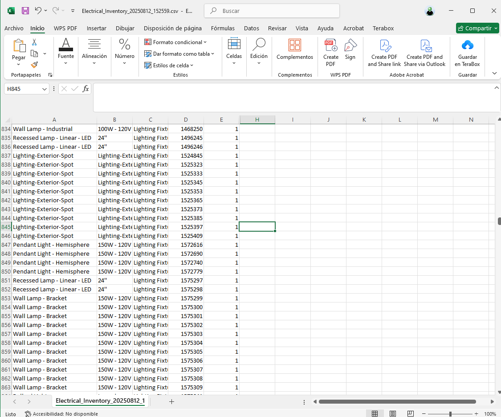Viewport: 501px width, 417px height.
Task: Add a new sheet with plus button
Action: [x=171, y=401]
